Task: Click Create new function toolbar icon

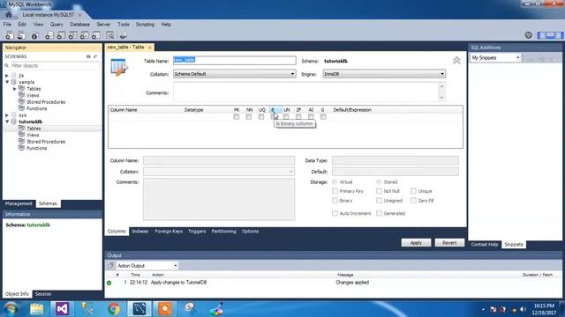Action: click(x=96, y=35)
